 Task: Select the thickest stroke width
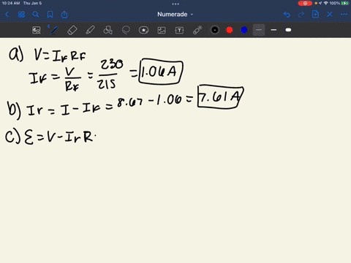[288, 30]
